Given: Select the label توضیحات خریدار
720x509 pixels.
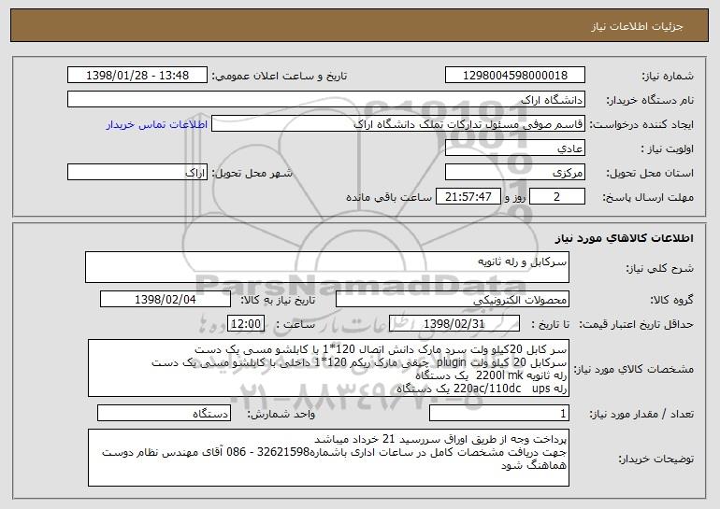Looking at the screenshot, I should point(655,459).
